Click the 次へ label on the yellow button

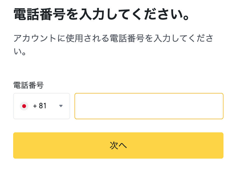(118, 145)
